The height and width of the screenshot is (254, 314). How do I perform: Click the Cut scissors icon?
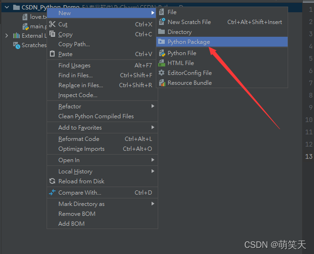click(x=52, y=24)
